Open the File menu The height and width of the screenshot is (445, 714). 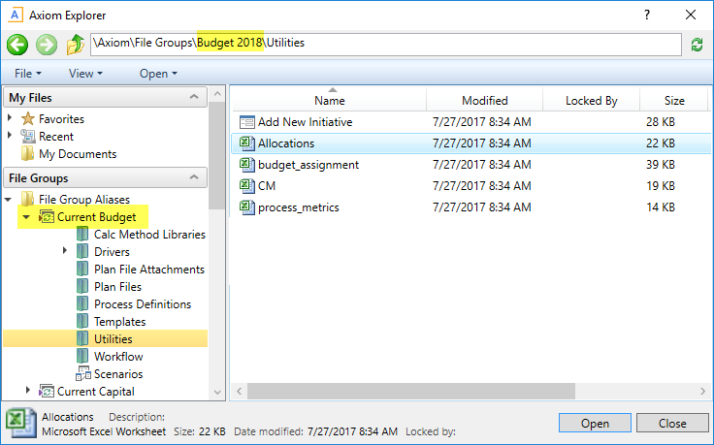click(28, 74)
